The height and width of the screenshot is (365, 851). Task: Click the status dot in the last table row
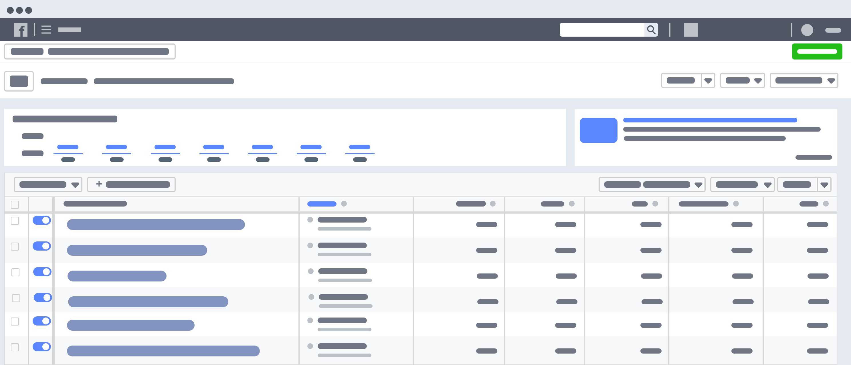tap(310, 346)
